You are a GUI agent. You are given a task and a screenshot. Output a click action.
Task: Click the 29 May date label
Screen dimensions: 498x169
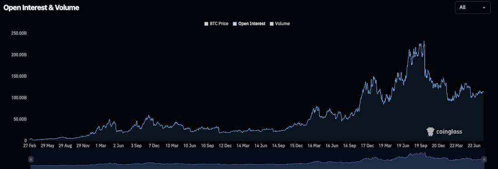[48, 146]
